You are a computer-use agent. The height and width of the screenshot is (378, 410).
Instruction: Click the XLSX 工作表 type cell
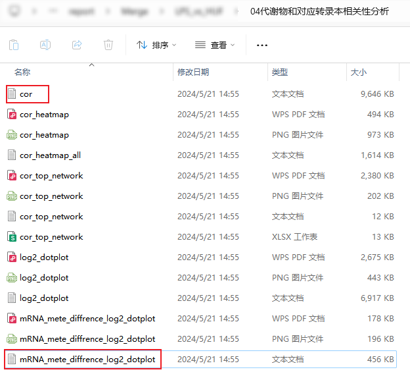coord(294,237)
